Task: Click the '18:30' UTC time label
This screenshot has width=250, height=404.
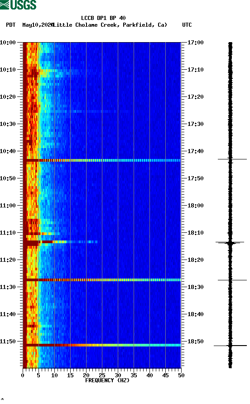Action: point(195,287)
